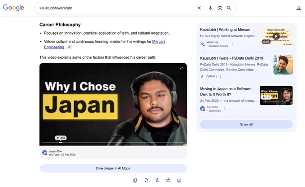The height and width of the screenshot is (187, 305).
Task: Click Dive deeper in AI Mode
Action: click(x=113, y=168)
